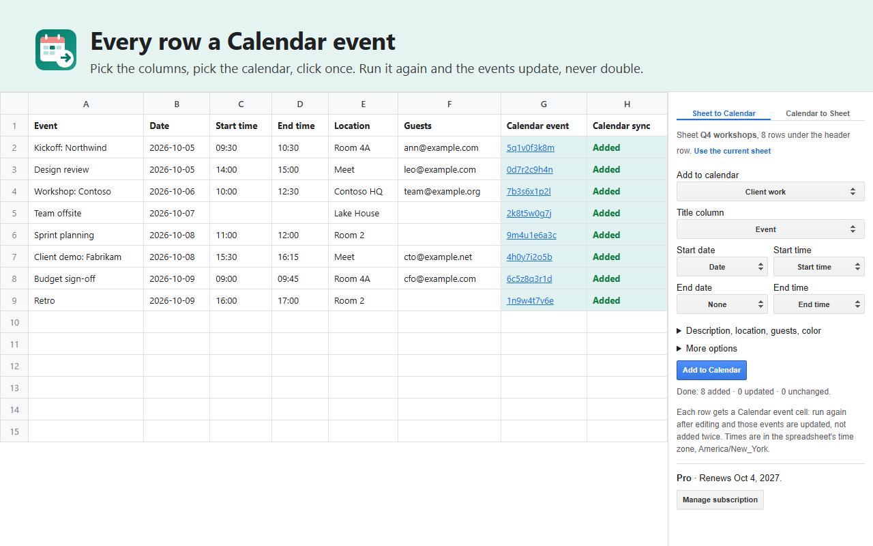This screenshot has height=546, width=873.
Task: Select the Sheet to Calendar tab
Action: (x=724, y=113)
